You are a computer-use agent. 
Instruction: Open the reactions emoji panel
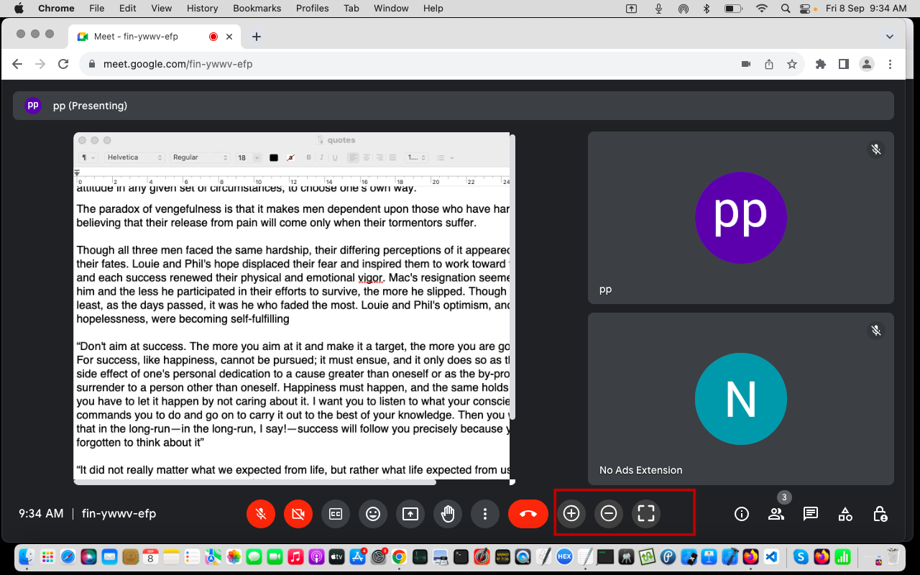tap(373, 513)
